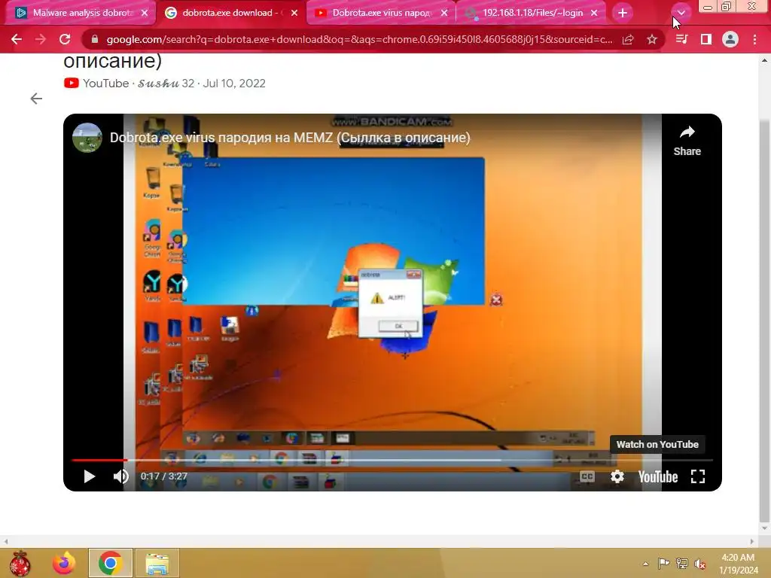Open the Chrome profile menu
771x578 pixels.
[x=730, y=39]
